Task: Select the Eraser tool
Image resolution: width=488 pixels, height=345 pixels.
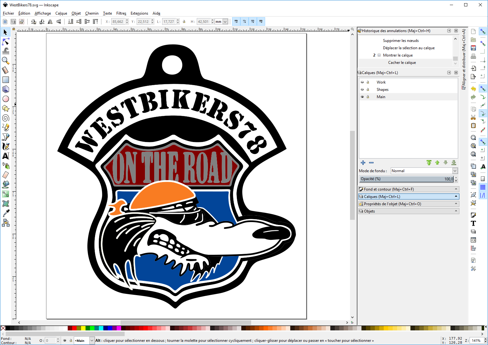Action: (5, 175)
